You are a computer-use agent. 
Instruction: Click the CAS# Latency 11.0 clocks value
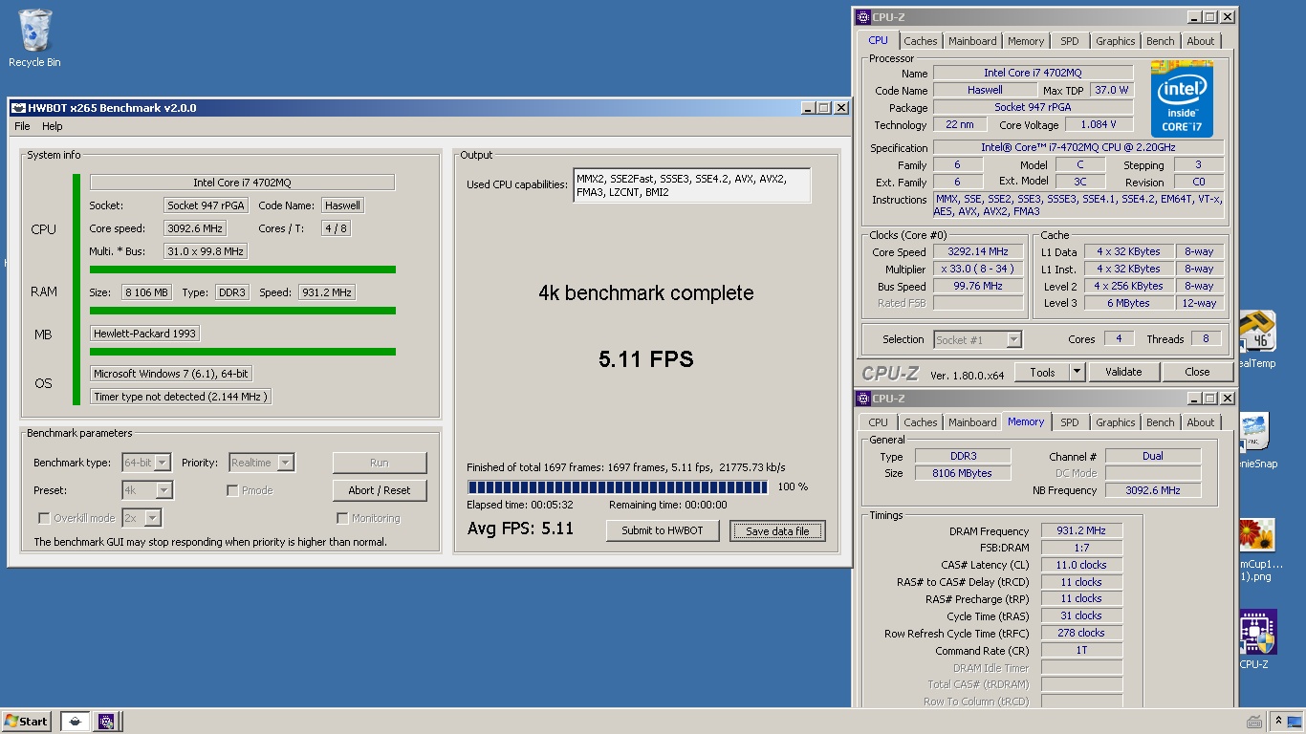(x=1081, y=565)
